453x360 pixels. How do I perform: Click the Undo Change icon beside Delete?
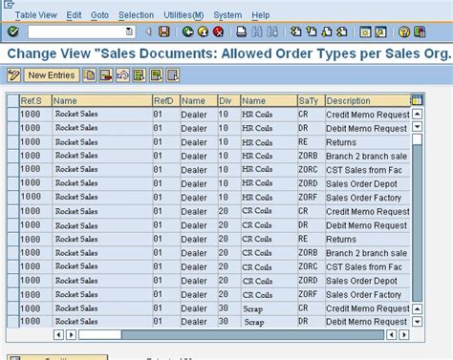(x=122, y=75)
